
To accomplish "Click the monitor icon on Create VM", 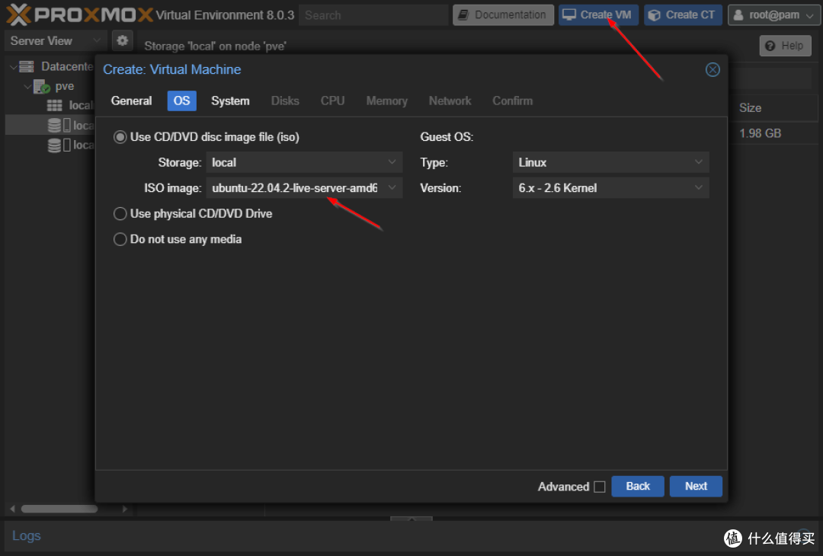I will [569, 14].
